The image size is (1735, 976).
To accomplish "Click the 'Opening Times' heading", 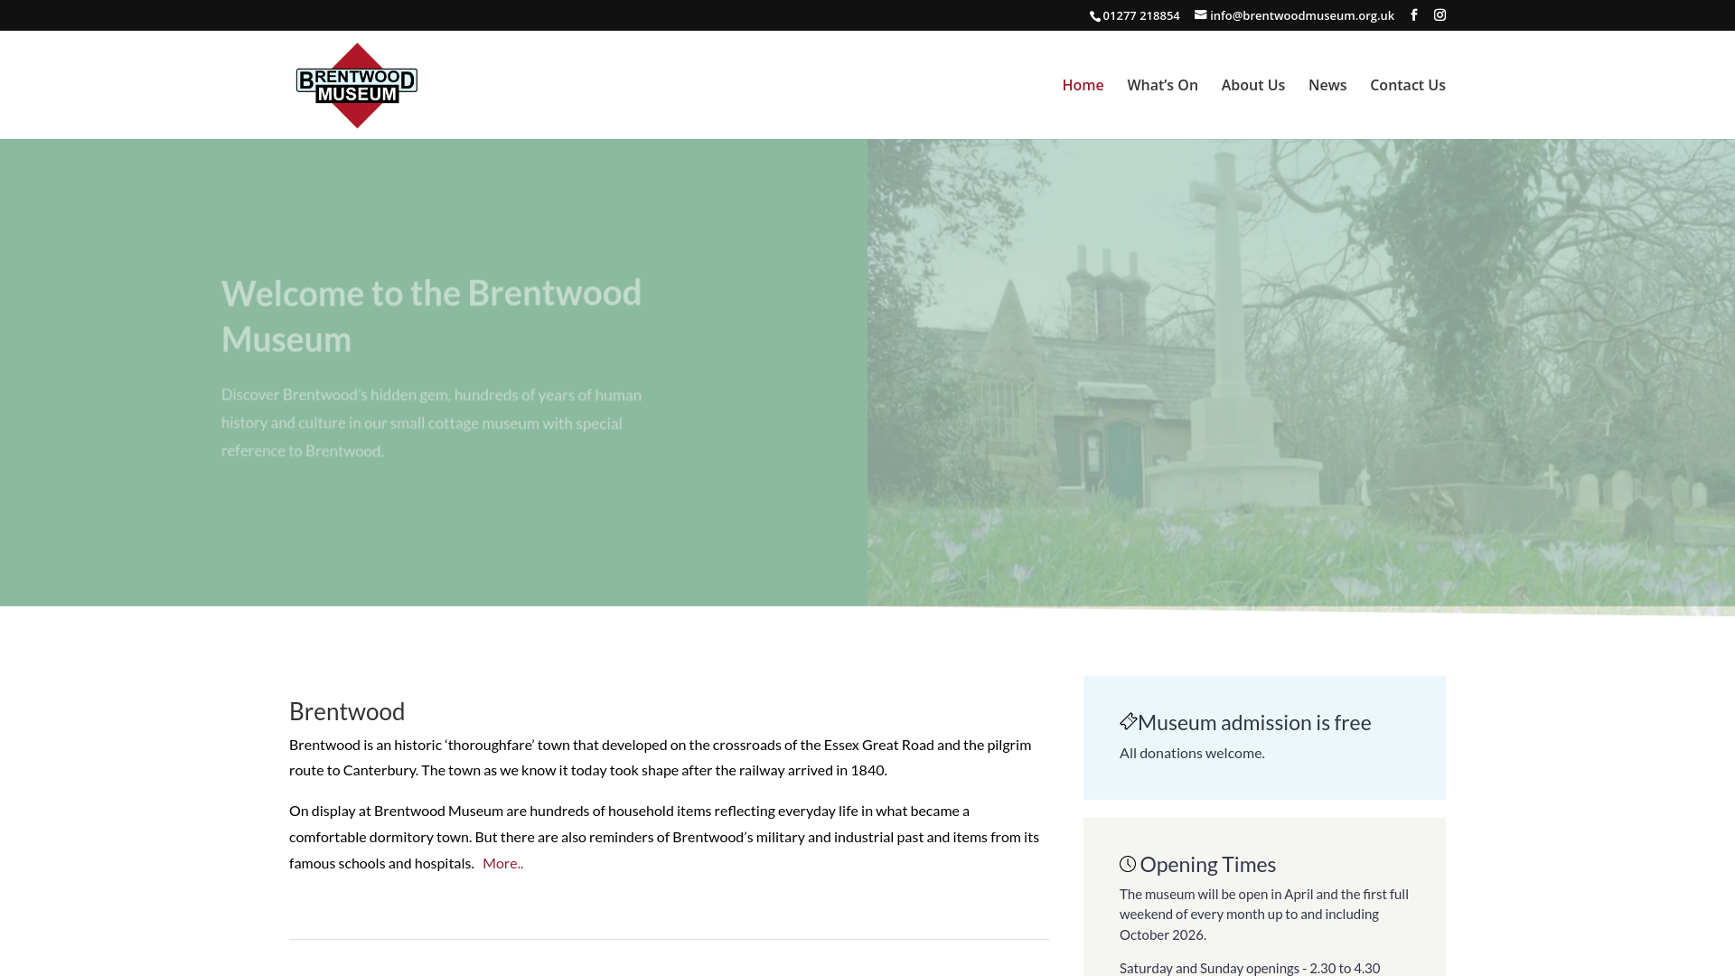I will [x=1207, y=864].
